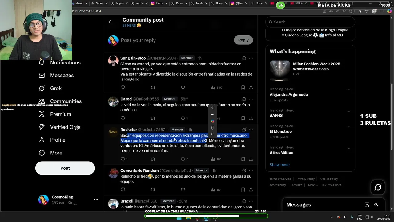This screenshot has height=222, width=394.
Task: Click Grok icon on Rockstar's post
Action: (244, 129)
